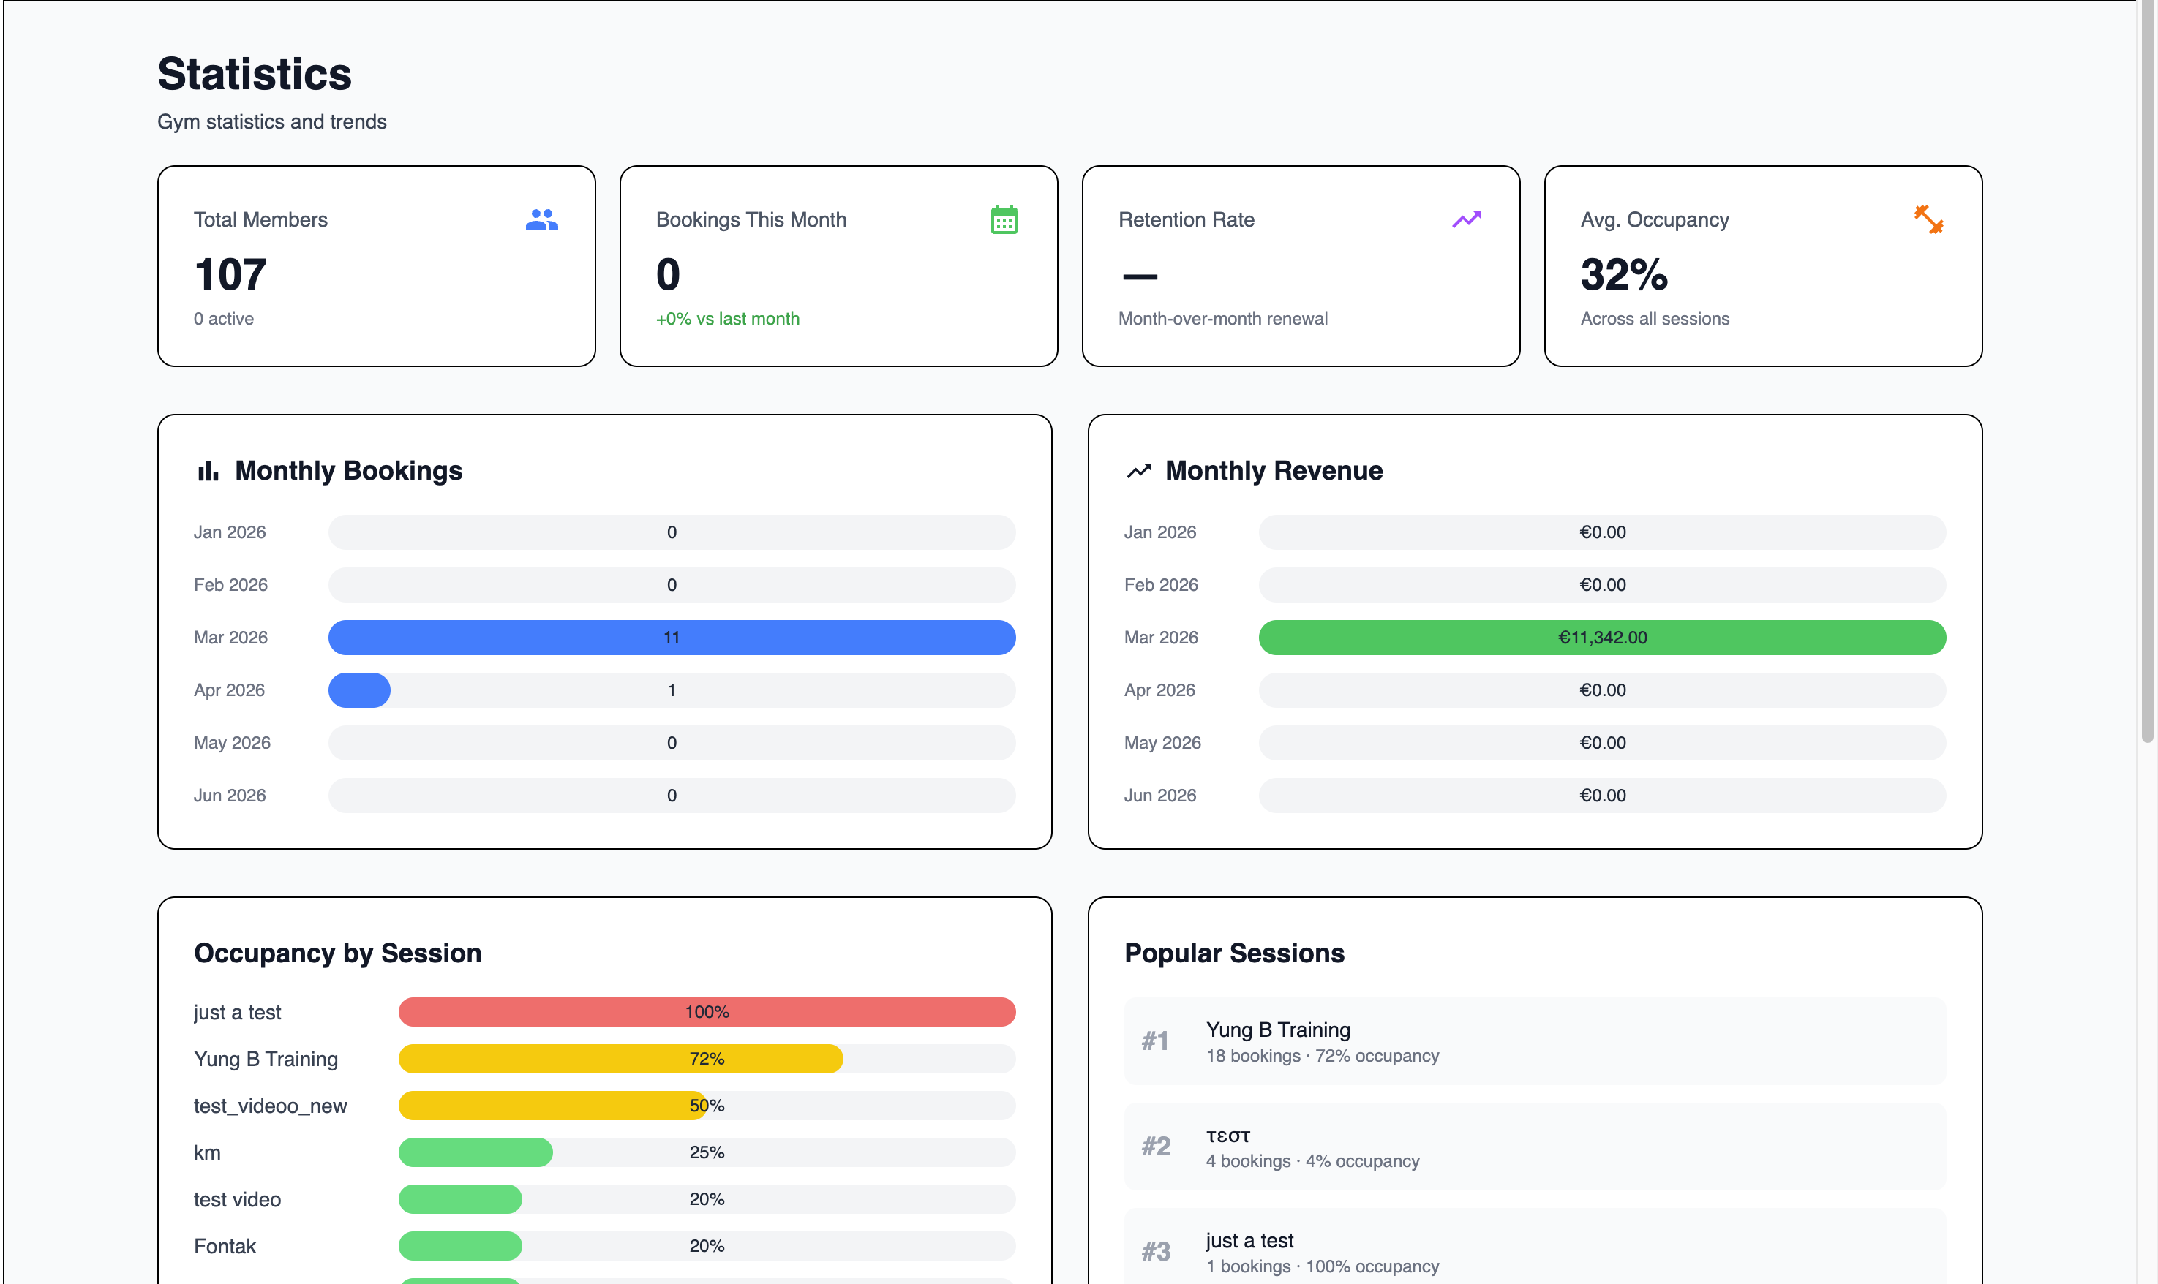Select the Mar 2026 bookings bar showing 11
Screen dimensions: 2158x1284
(x=672, y=638)
